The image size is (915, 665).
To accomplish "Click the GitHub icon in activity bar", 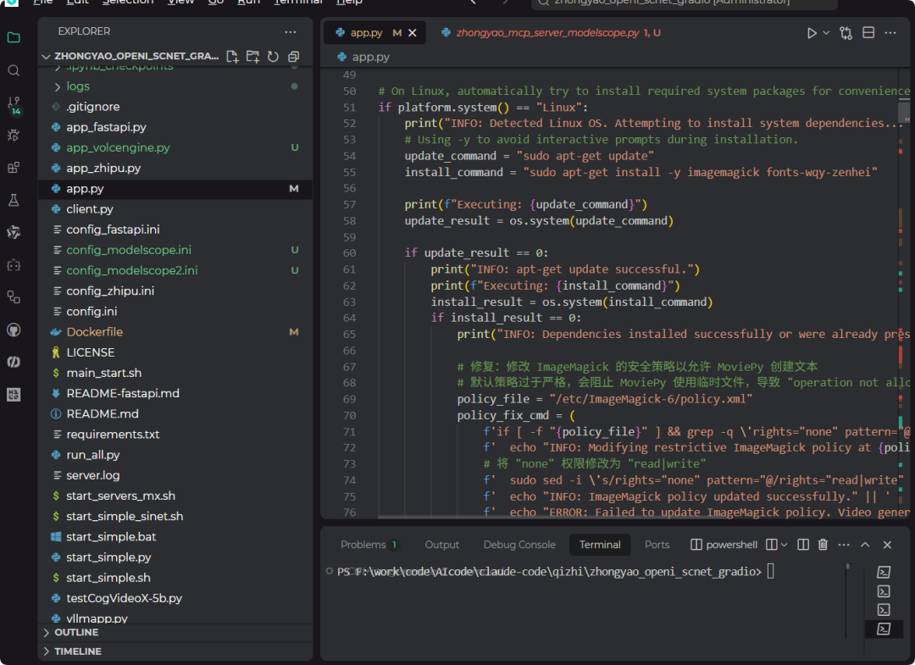I will coord(14,329).
